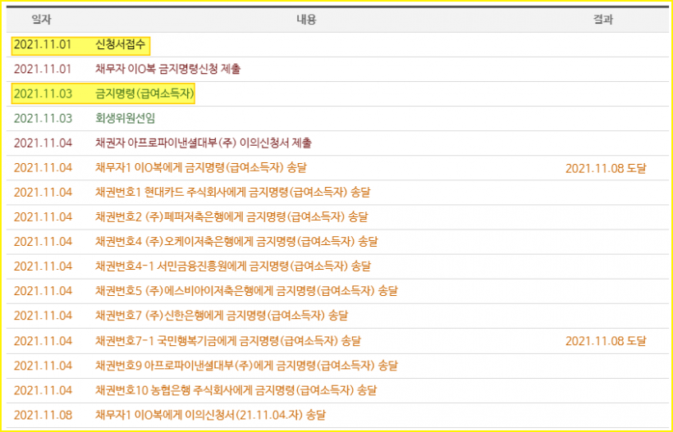
Task: Select 채권번호2 (주)페퍼저축은행 송달 row
Action: (336, 217)
